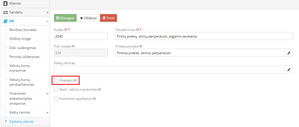The width and height of the screenshot is (299, 127).
Task: Enable the Atsargos checkbox
Action: pyautogui.click(x=56, y=80)
